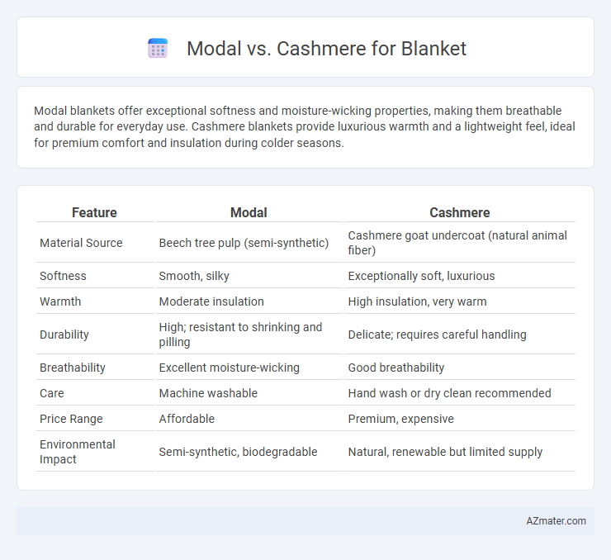Click the 'Care' row label
Viewport: 611px width, 560px height.
pos(51,393)
